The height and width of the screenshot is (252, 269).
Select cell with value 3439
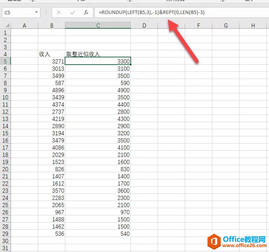[52, 97]
